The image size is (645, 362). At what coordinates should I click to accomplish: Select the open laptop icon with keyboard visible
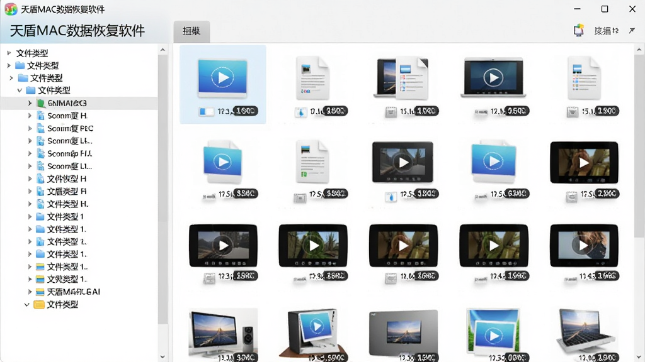(x=585, y=332)
